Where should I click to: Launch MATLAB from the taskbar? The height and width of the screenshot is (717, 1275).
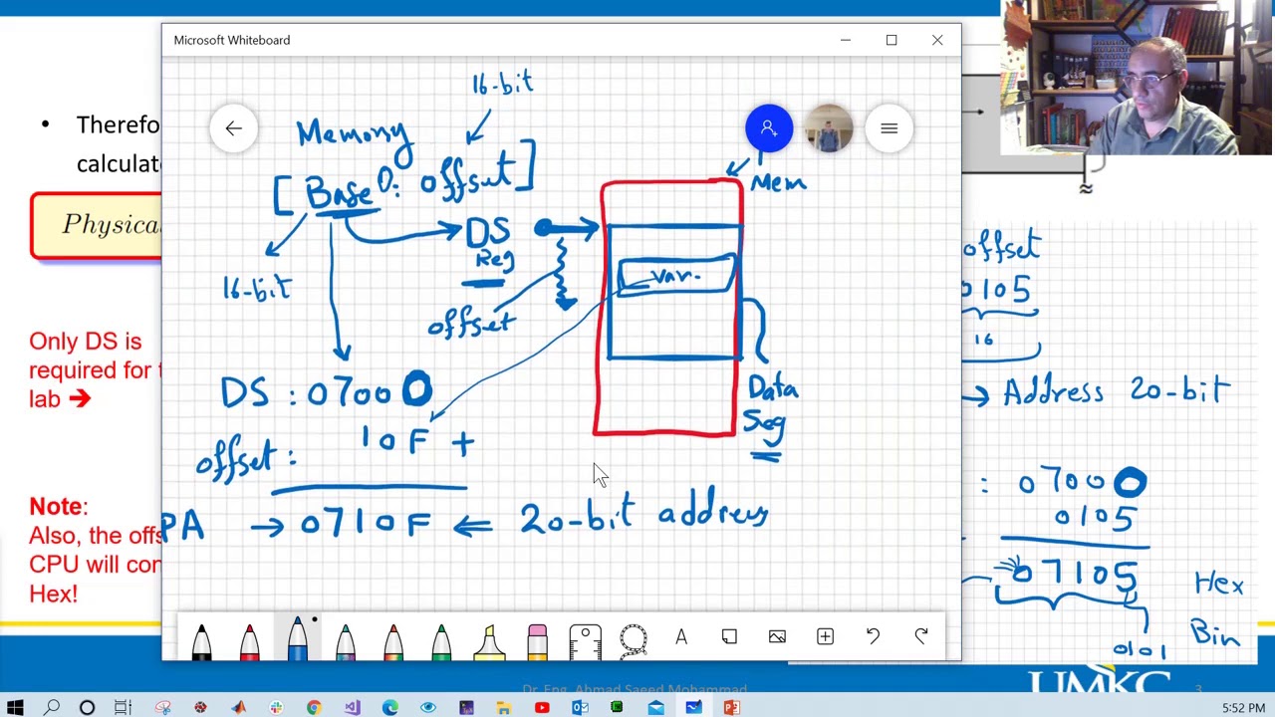(x=238, y=708)
